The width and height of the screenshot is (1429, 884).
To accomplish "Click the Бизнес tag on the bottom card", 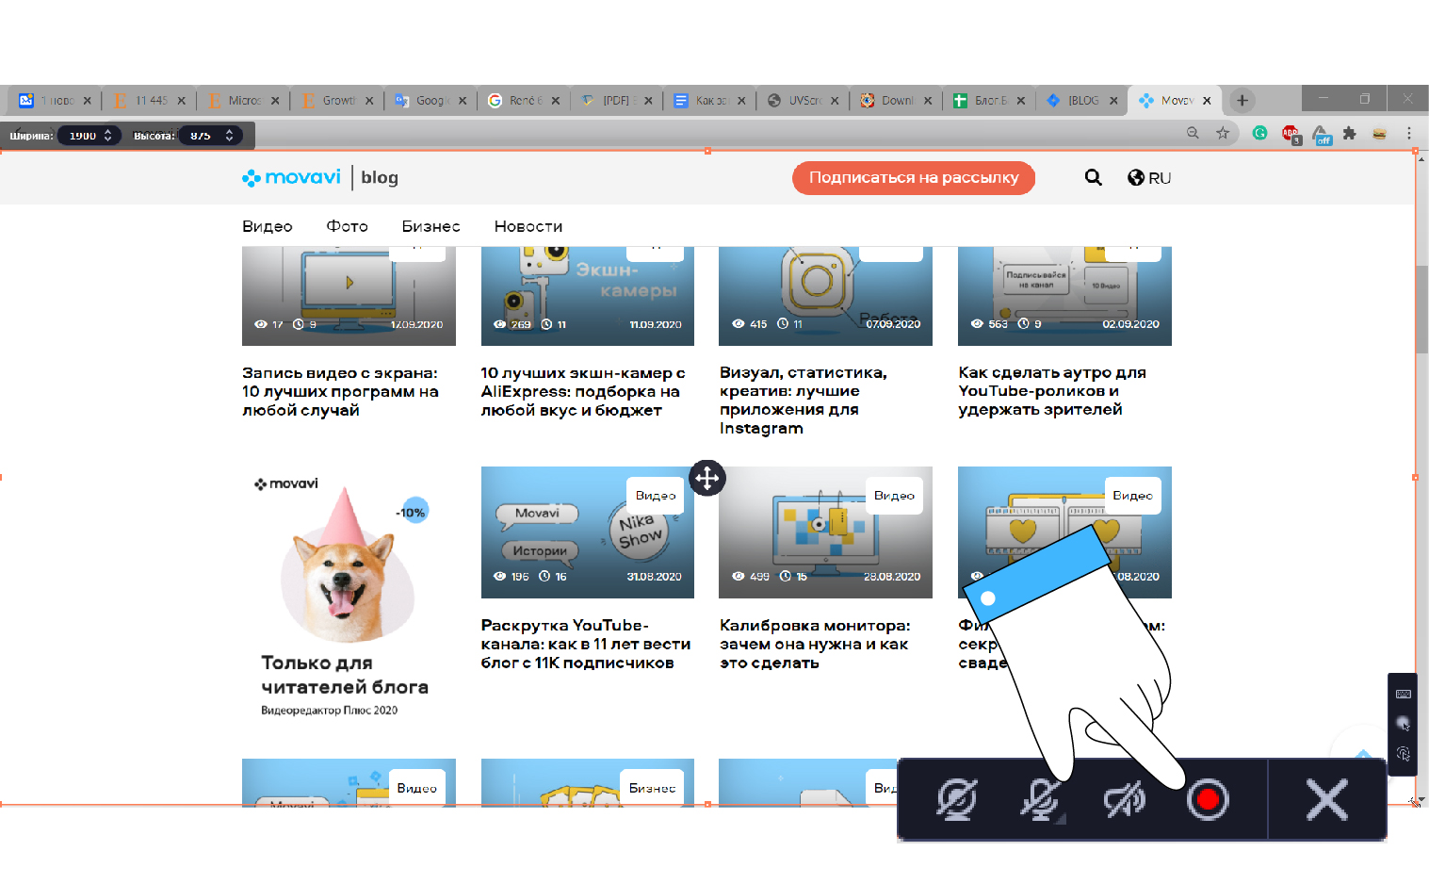I will click(652, 788).
